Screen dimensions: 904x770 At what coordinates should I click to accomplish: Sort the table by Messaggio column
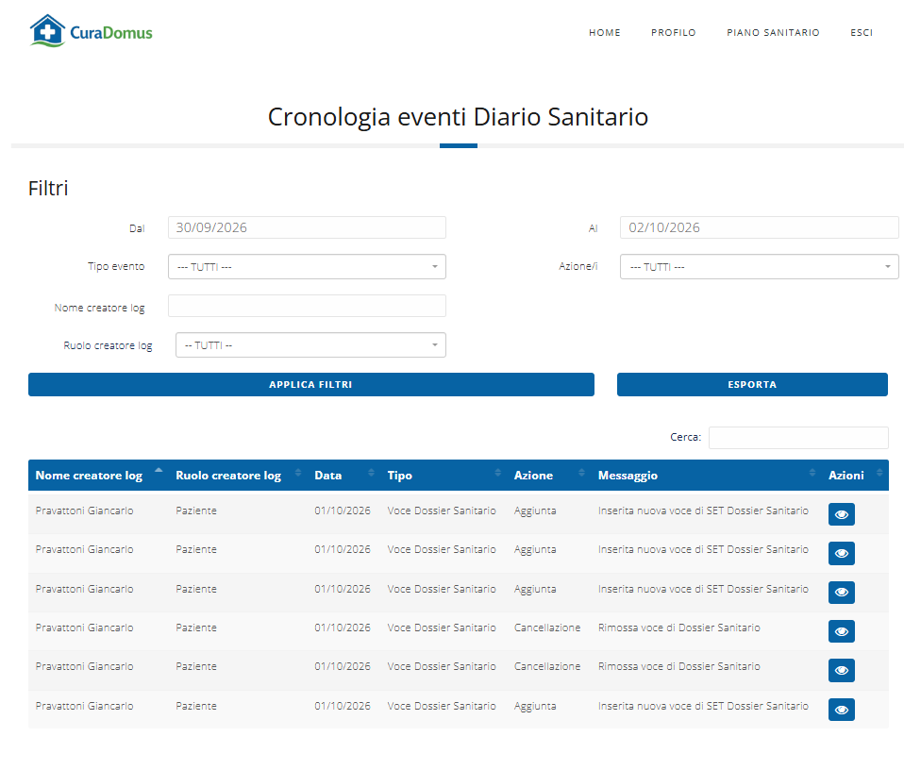[x=707, y=475]
